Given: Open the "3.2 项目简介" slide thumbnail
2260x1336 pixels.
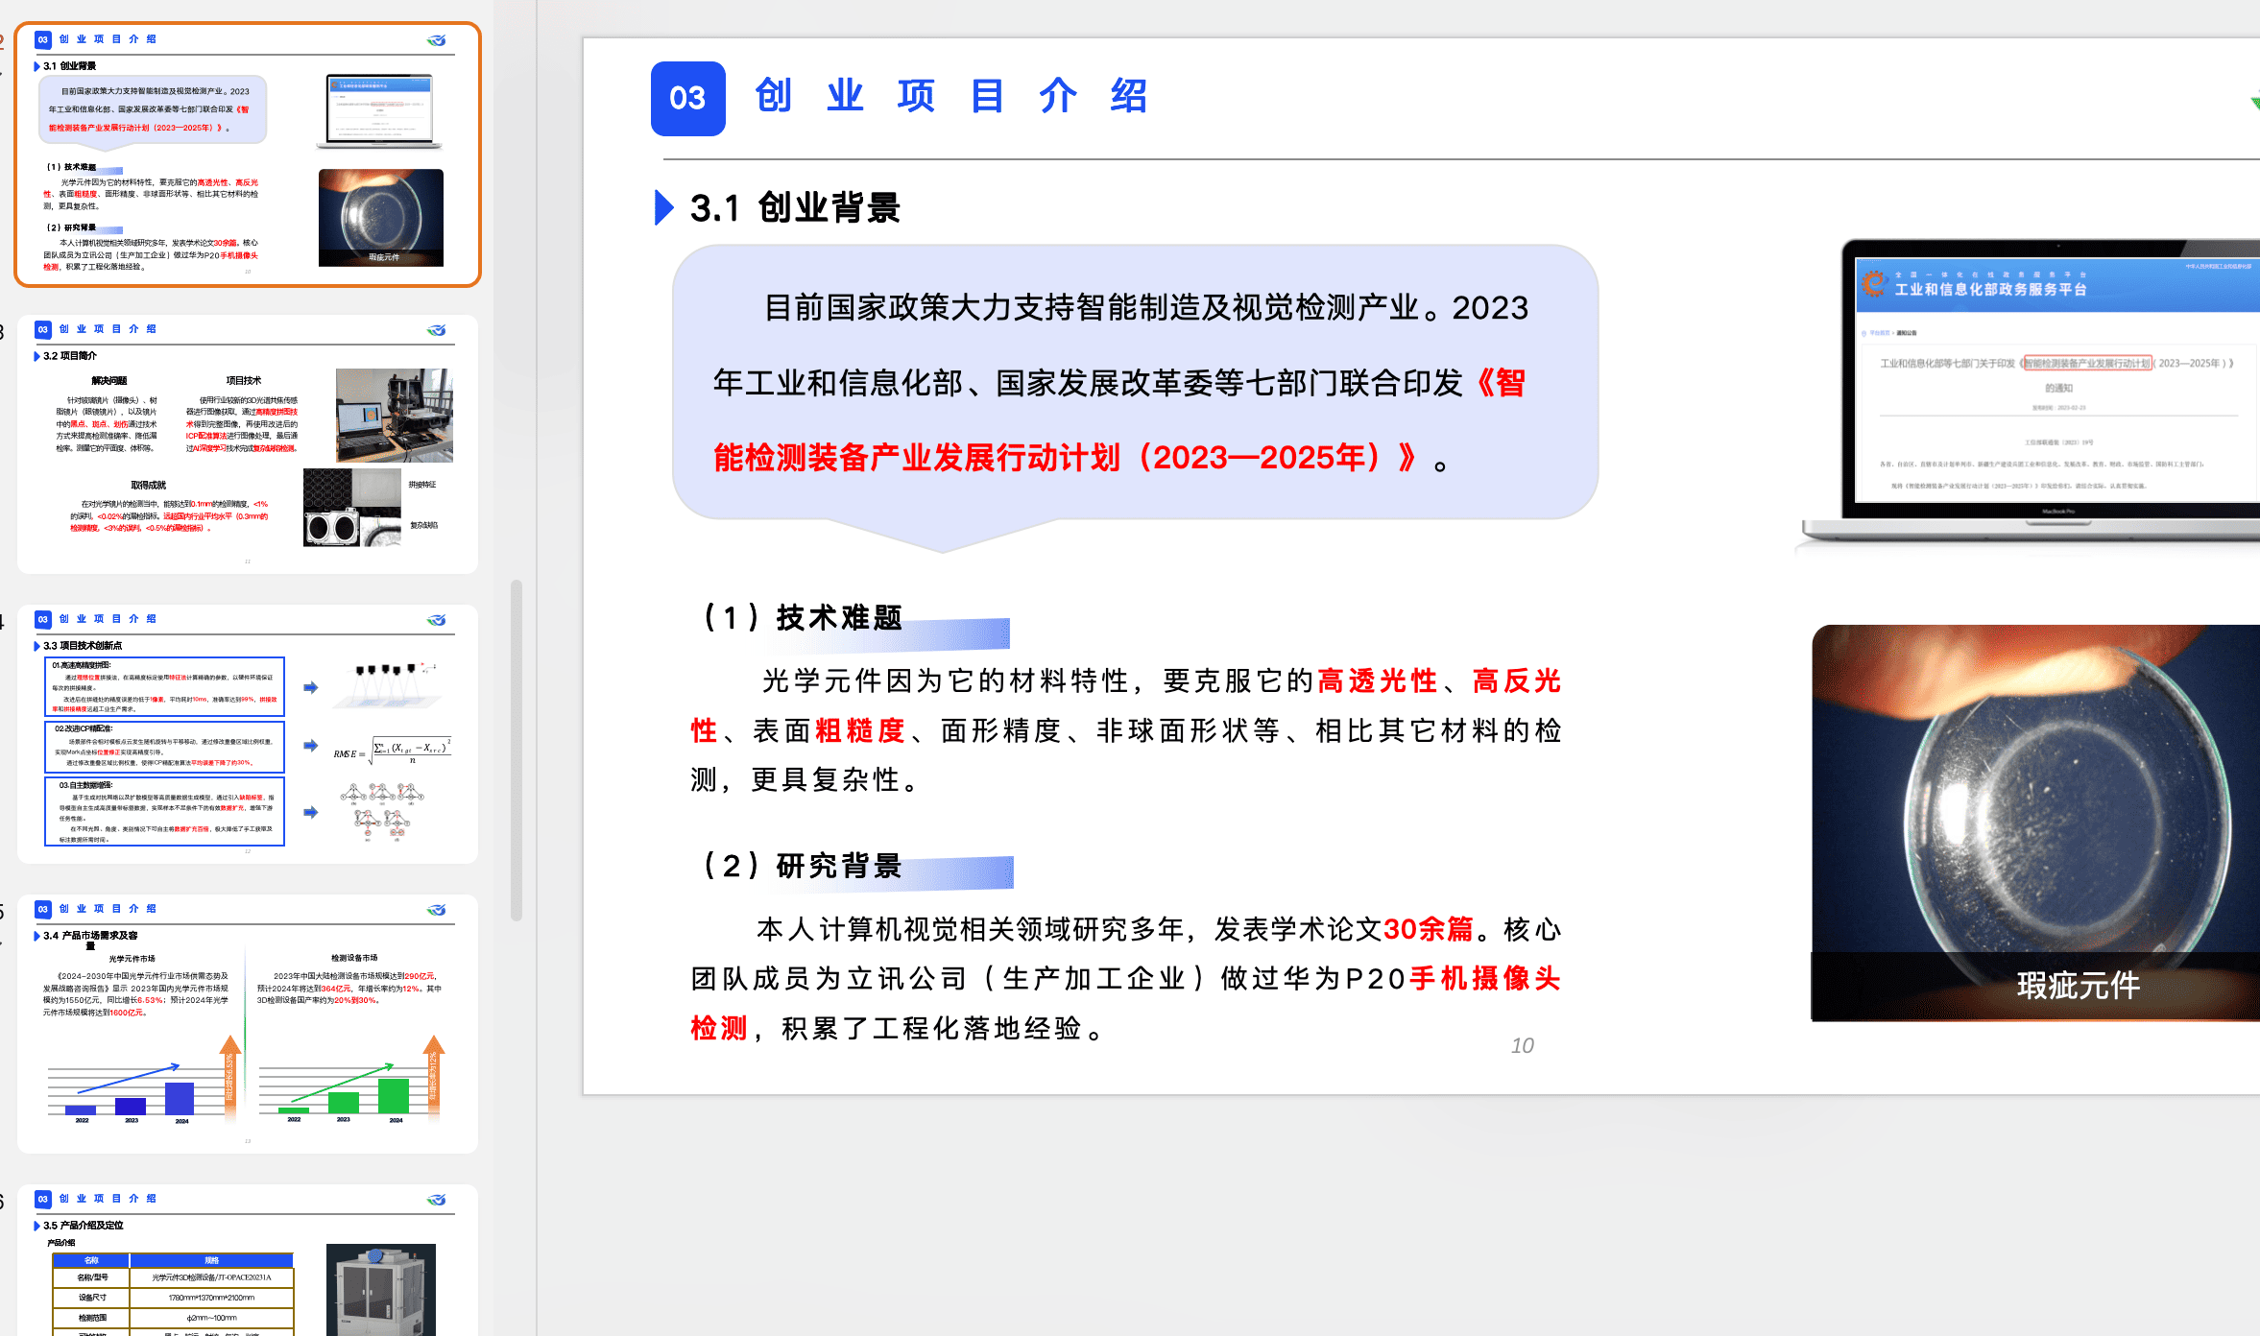Looking at the screenshot, I should pos(248,444).
